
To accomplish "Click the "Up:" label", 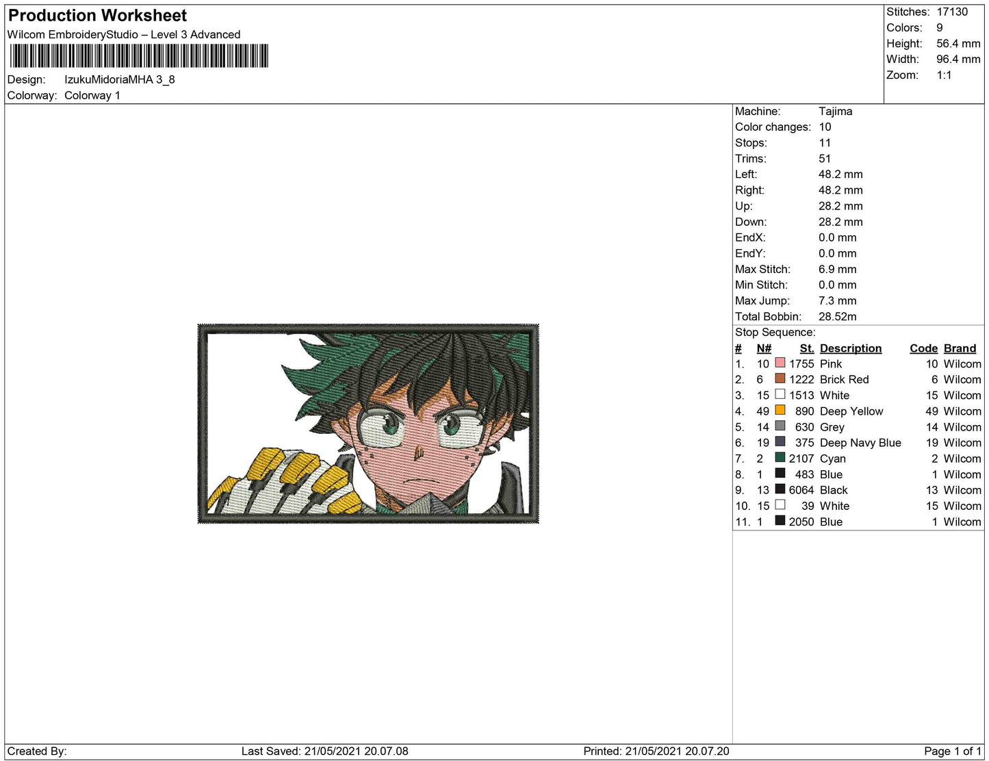I will [743, 205].
